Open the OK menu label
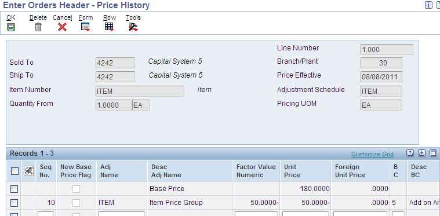The width and height of the screenshot is (440, 216). click(x=11, y=17)
